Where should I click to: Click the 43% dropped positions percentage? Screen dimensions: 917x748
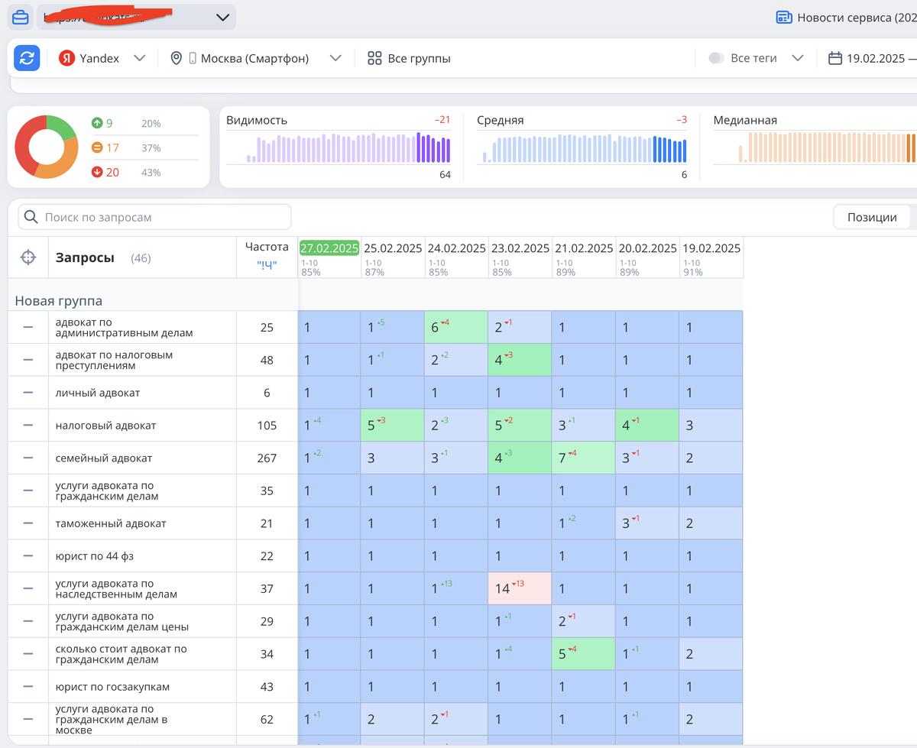(151, 173)
